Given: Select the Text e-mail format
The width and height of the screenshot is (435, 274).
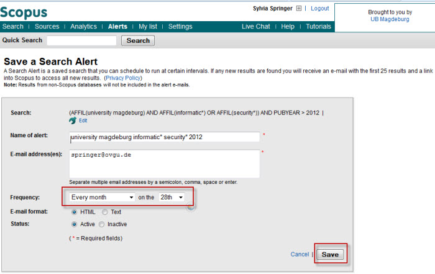Looking at the screenshot, I should (105, 212).
